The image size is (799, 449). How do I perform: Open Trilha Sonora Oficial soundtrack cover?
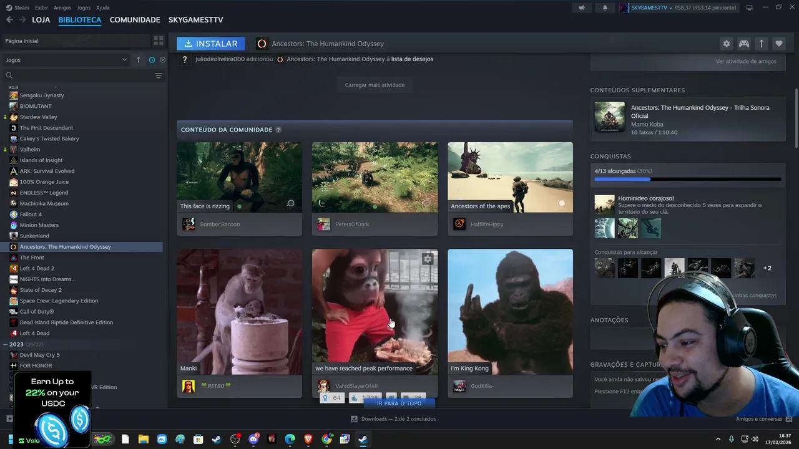[609, 117]
